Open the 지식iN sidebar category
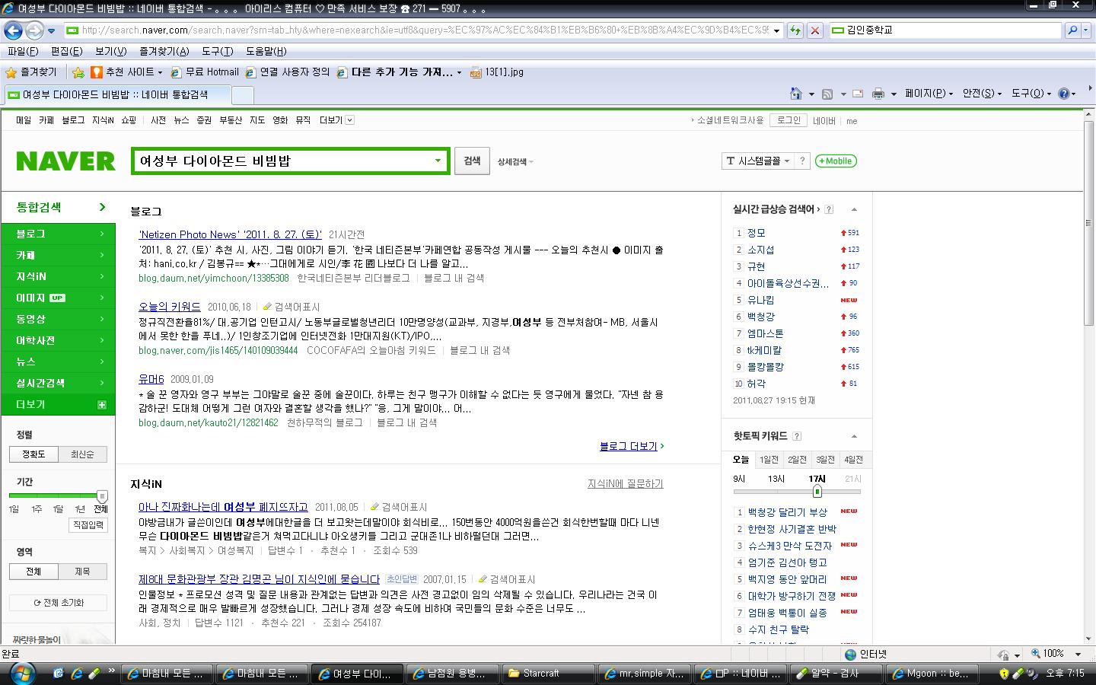This screenshot has width=1096, height=685. [x=59, y=276]
